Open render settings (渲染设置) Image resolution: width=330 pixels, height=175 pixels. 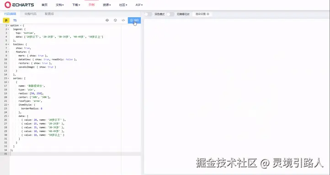pyautogui.click(x=202, y=14)
